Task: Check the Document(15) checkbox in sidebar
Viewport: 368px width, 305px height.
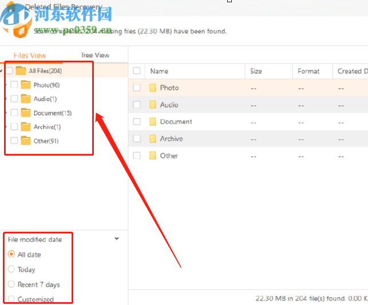Action: pos(14,113)
